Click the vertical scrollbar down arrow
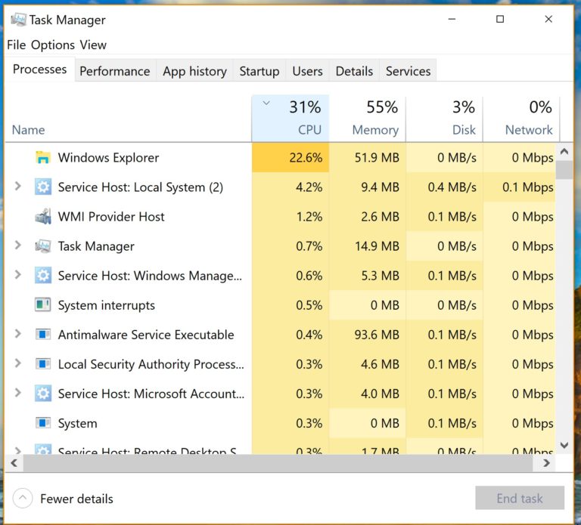Image resolution: width=581 pixels, height=525 pixels. pos(564,445)
